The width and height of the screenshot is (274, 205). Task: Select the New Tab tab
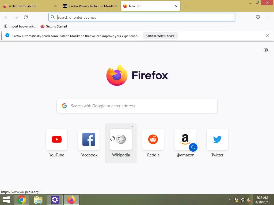click(x=150, y=6)
